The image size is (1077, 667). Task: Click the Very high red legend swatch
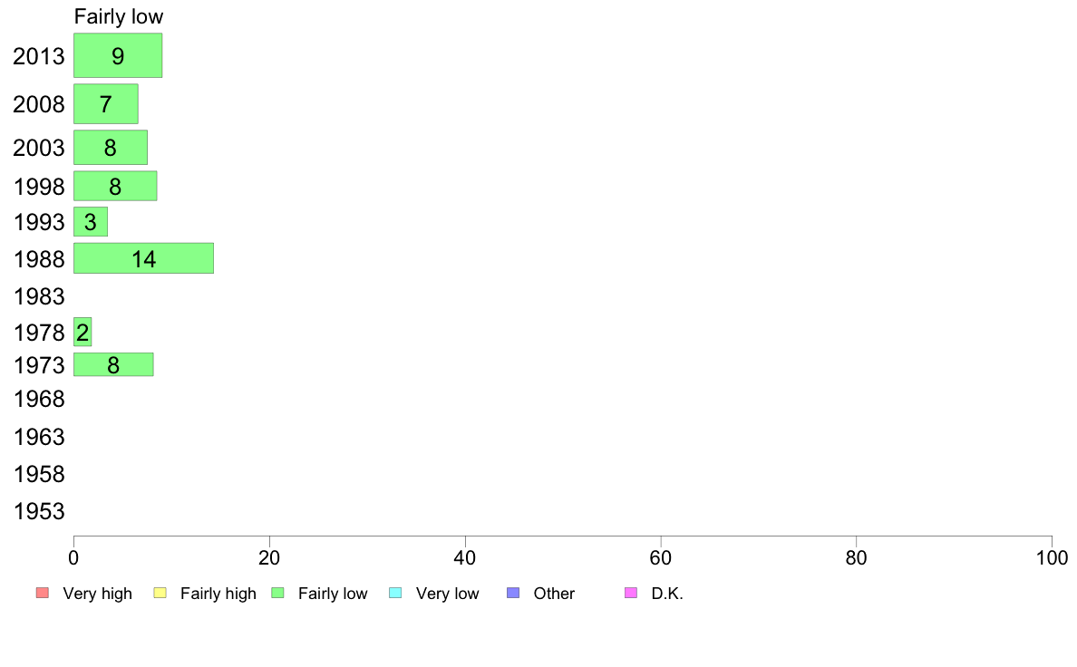click(43, 593)
